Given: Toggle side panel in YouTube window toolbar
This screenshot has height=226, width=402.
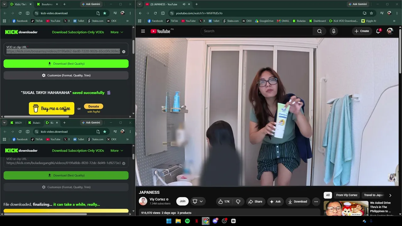Looking at the screenshot, I should [x=163, y=13].
